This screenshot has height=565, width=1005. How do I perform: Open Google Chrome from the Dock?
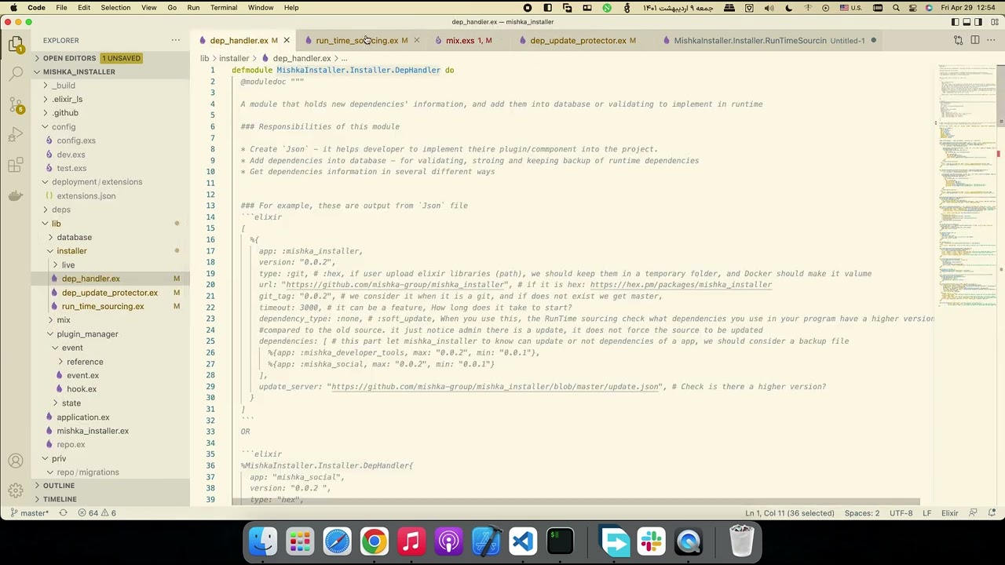375,541
